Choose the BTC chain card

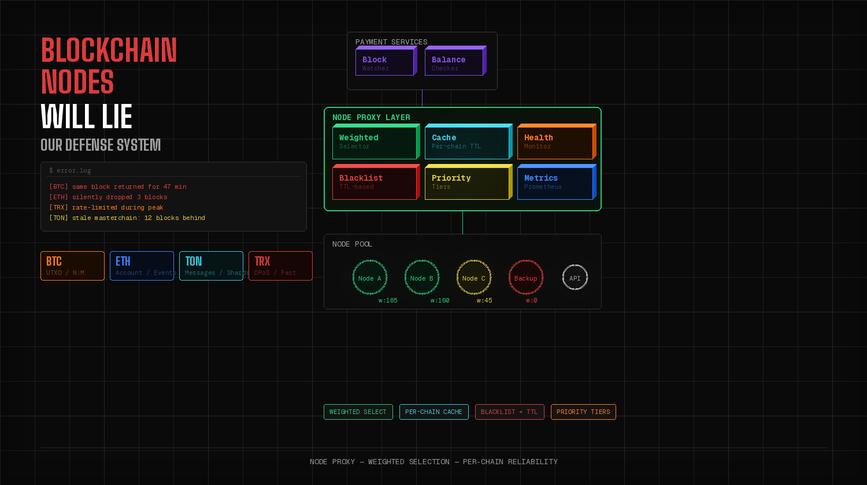click(72, 266)
